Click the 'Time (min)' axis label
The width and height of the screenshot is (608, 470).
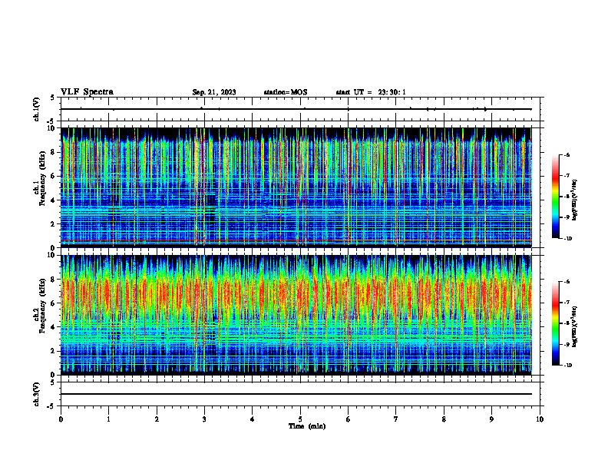(x=307, y=426)
